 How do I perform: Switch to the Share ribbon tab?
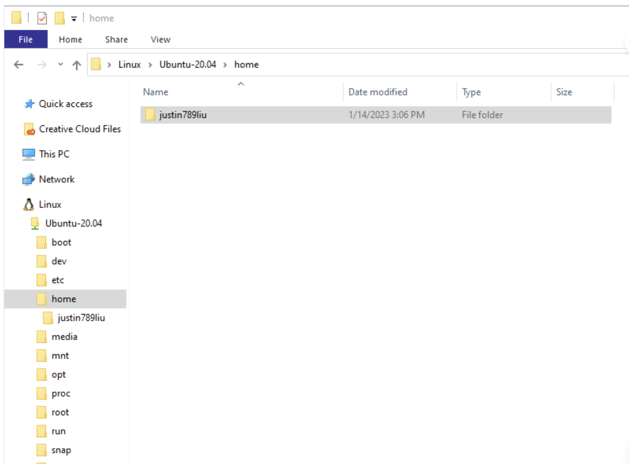click(116, 39)
